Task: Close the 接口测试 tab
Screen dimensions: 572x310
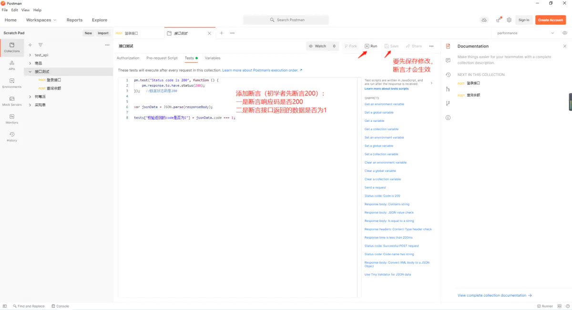Action: (x=210, y=33)
